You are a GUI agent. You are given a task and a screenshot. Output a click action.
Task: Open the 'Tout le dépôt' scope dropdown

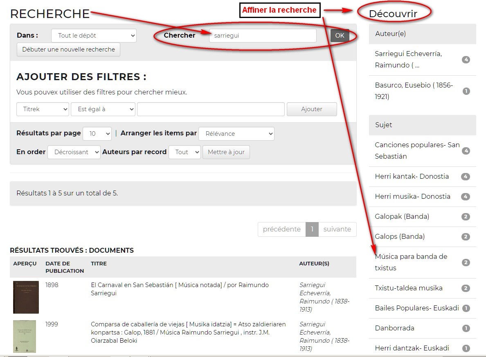[x=94, y=36]
